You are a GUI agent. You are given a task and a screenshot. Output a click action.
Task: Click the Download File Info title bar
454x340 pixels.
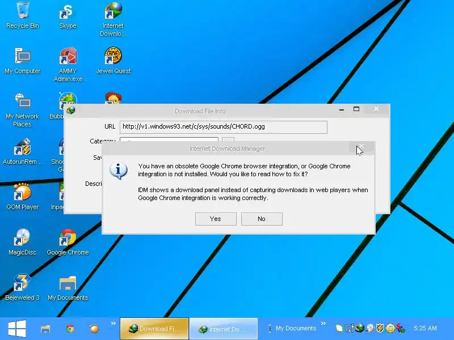tap(200, 111)
